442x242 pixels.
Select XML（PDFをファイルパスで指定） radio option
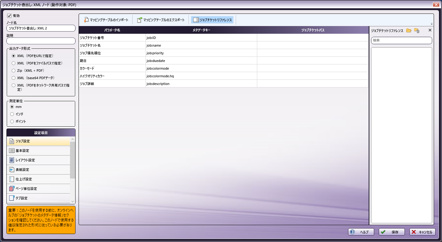click(13, 63)
